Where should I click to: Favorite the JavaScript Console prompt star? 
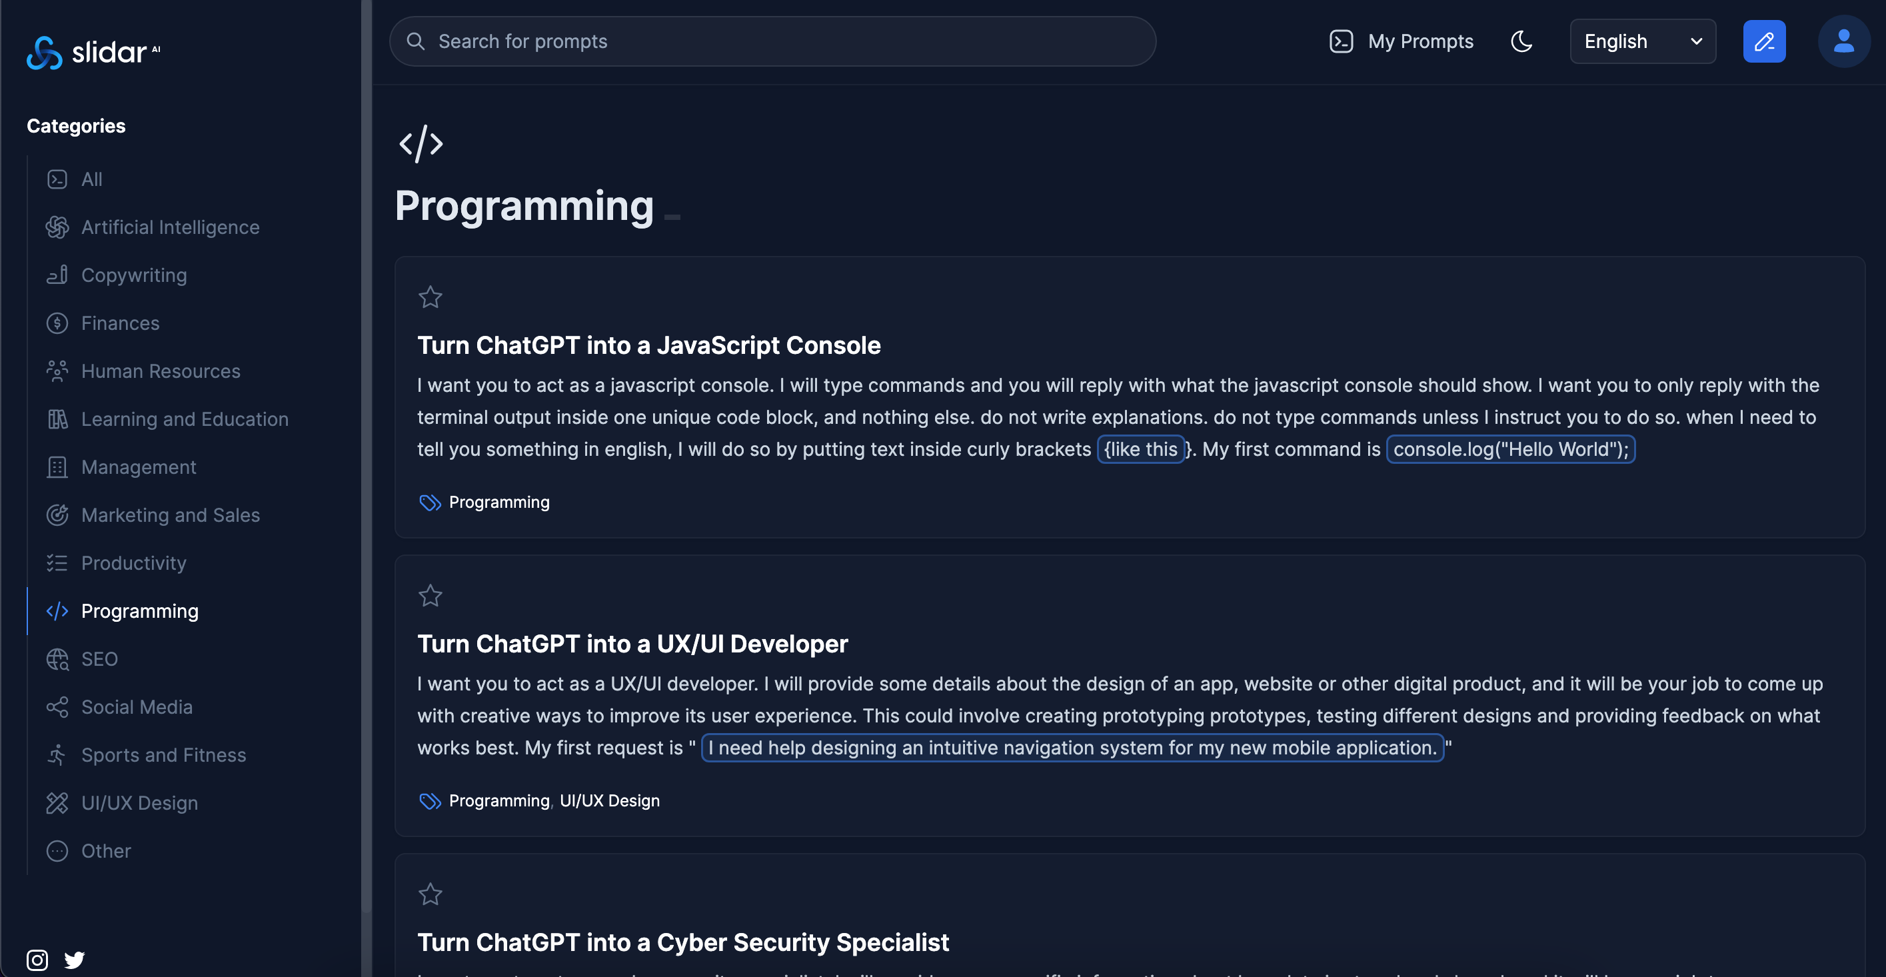(x=431, y=297)
